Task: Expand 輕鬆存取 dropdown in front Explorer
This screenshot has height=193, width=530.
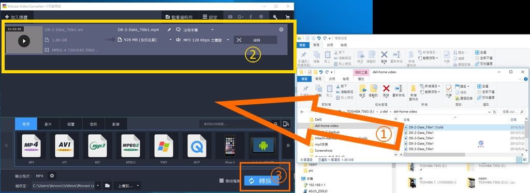Action: pyautogui.click(x=430, y=92)
